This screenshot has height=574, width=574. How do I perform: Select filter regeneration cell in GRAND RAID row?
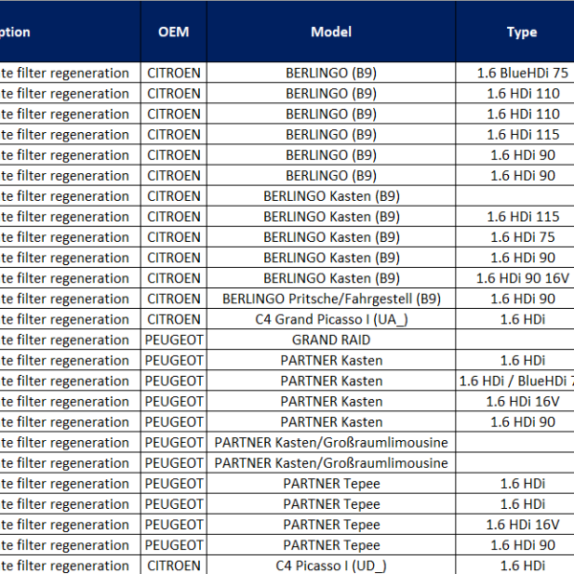click(70, 340)
